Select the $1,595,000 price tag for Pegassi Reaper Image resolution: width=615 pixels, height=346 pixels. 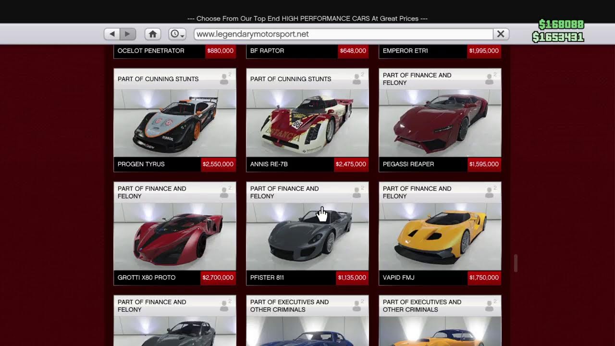point(484,164)
